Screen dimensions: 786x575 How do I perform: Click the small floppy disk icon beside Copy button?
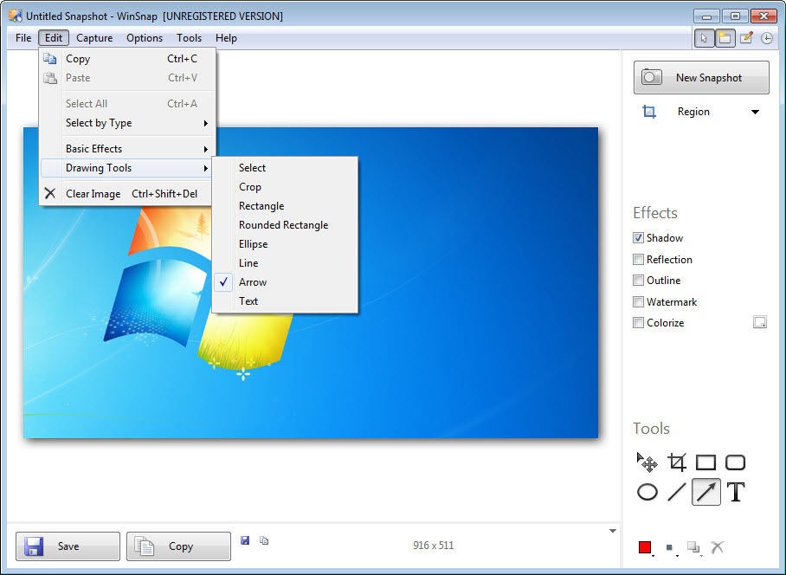coord(245,539)
